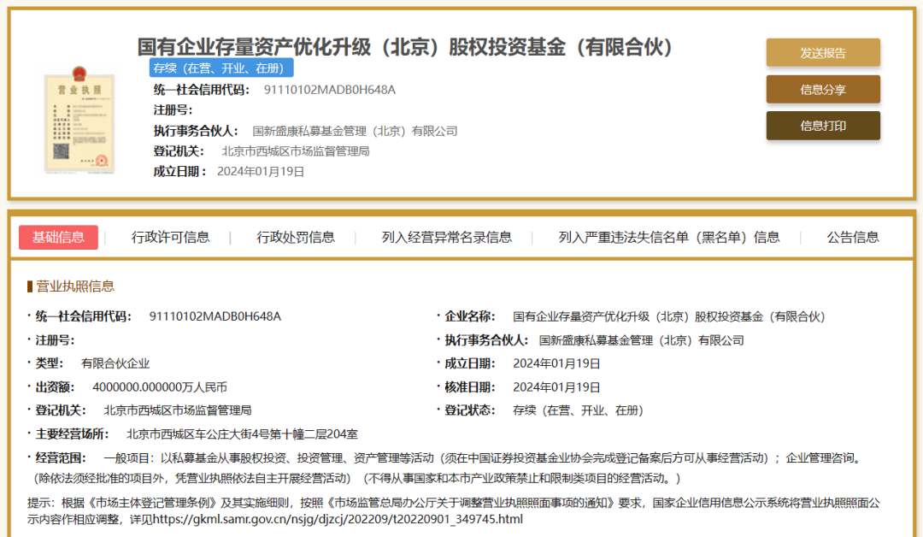923x537 pixels.
Task: Click the 4000000.000000万人民币 capital amount
Action: point(160,387)
